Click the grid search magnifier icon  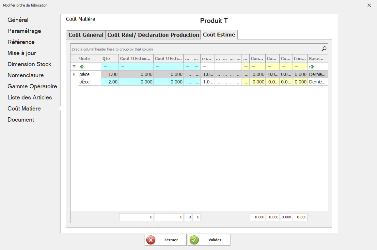pyautogui.click(x=324, y=49)
